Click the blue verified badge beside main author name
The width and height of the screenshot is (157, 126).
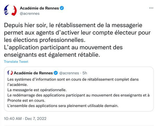[x=62, y=8]
